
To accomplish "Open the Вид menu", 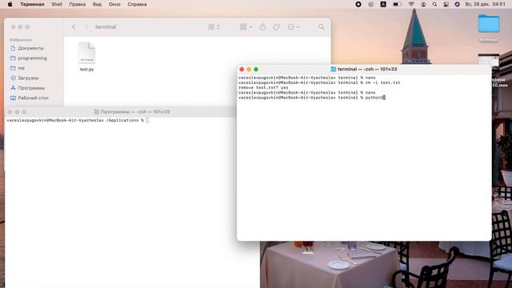I will pos(97,4).
